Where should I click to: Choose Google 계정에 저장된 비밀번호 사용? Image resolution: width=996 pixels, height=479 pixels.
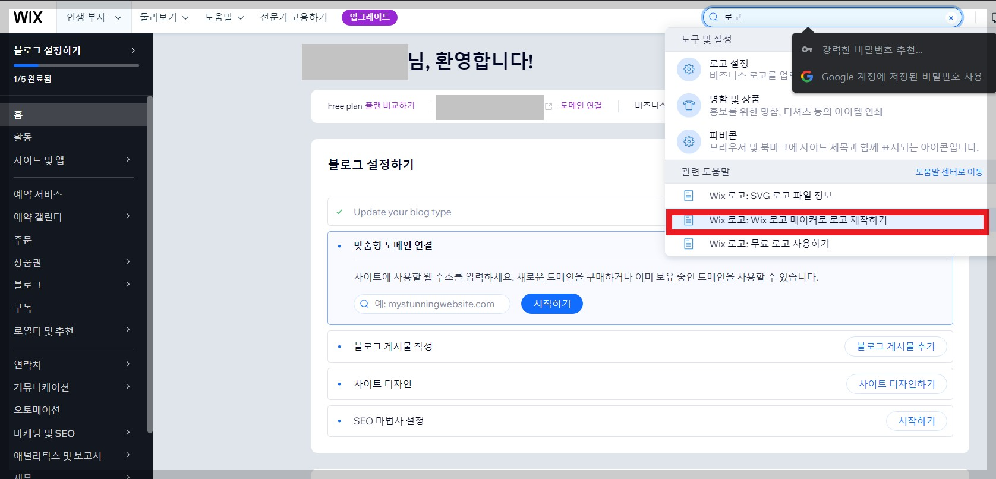(x=893, y=77)
